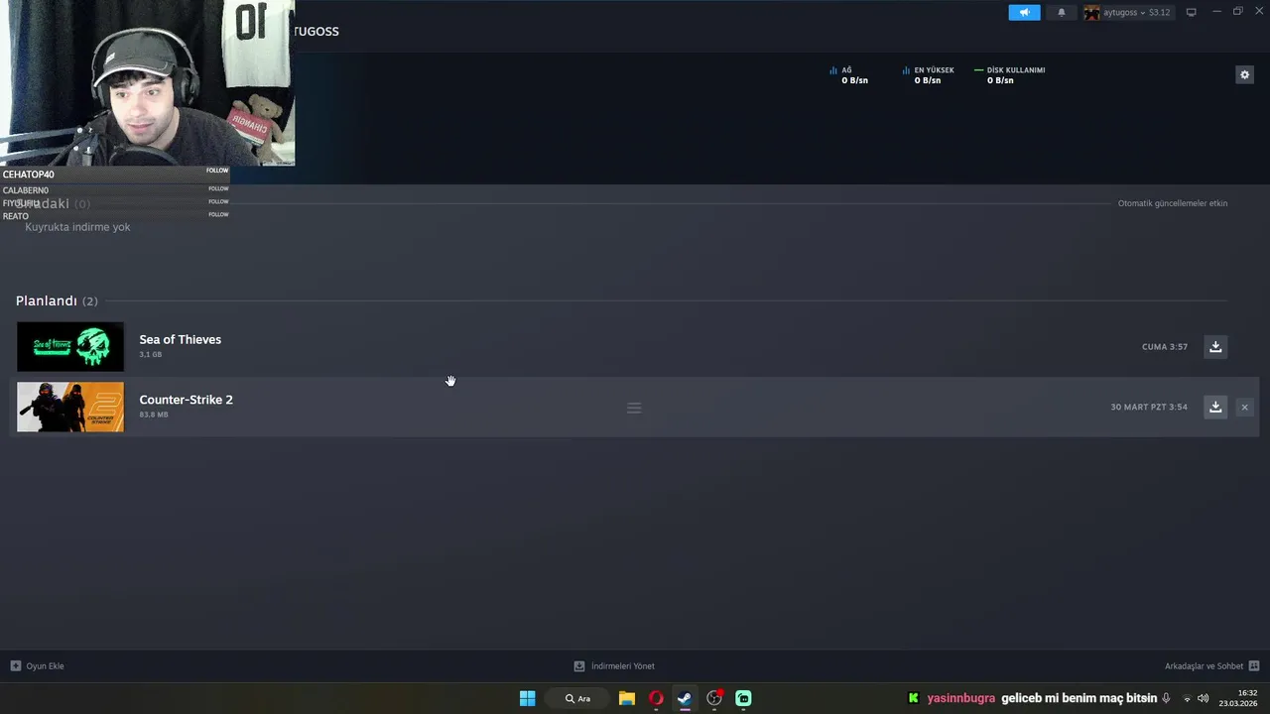Open the green chat app taskbar icon
Viewport: 1270px width, 714px height.
743,698
